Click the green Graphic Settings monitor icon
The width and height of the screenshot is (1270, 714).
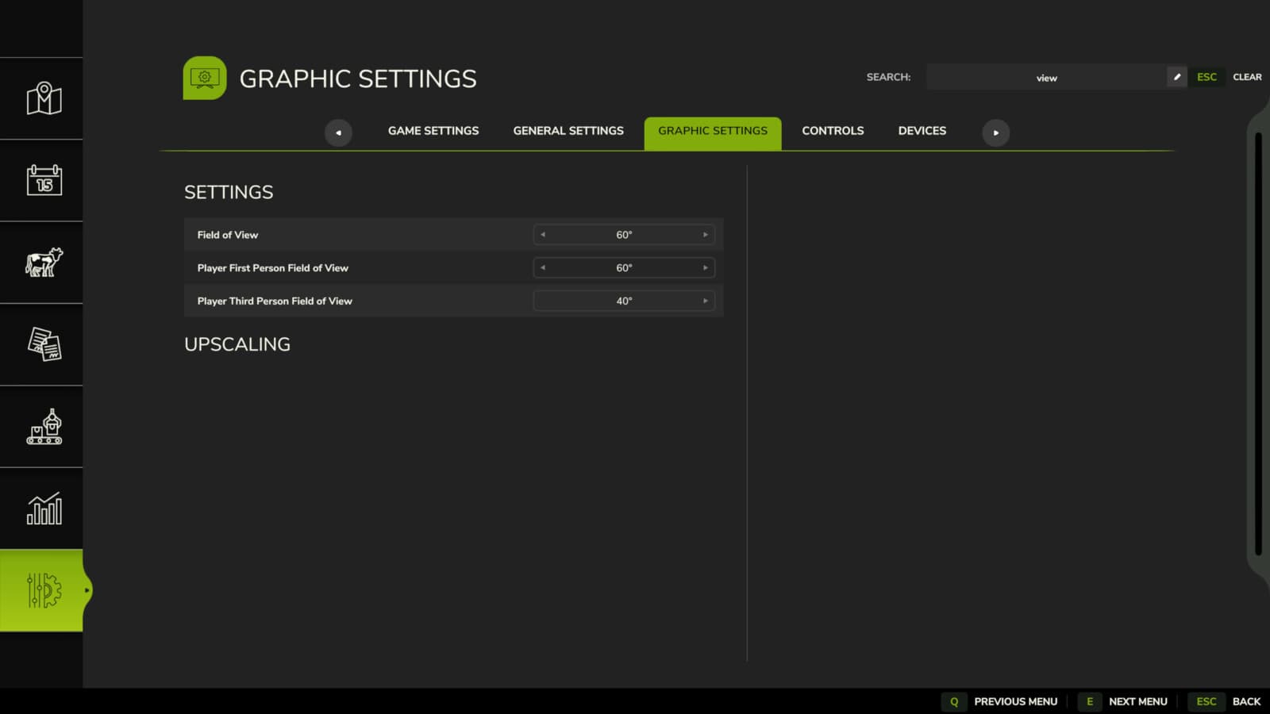[205, 78]
